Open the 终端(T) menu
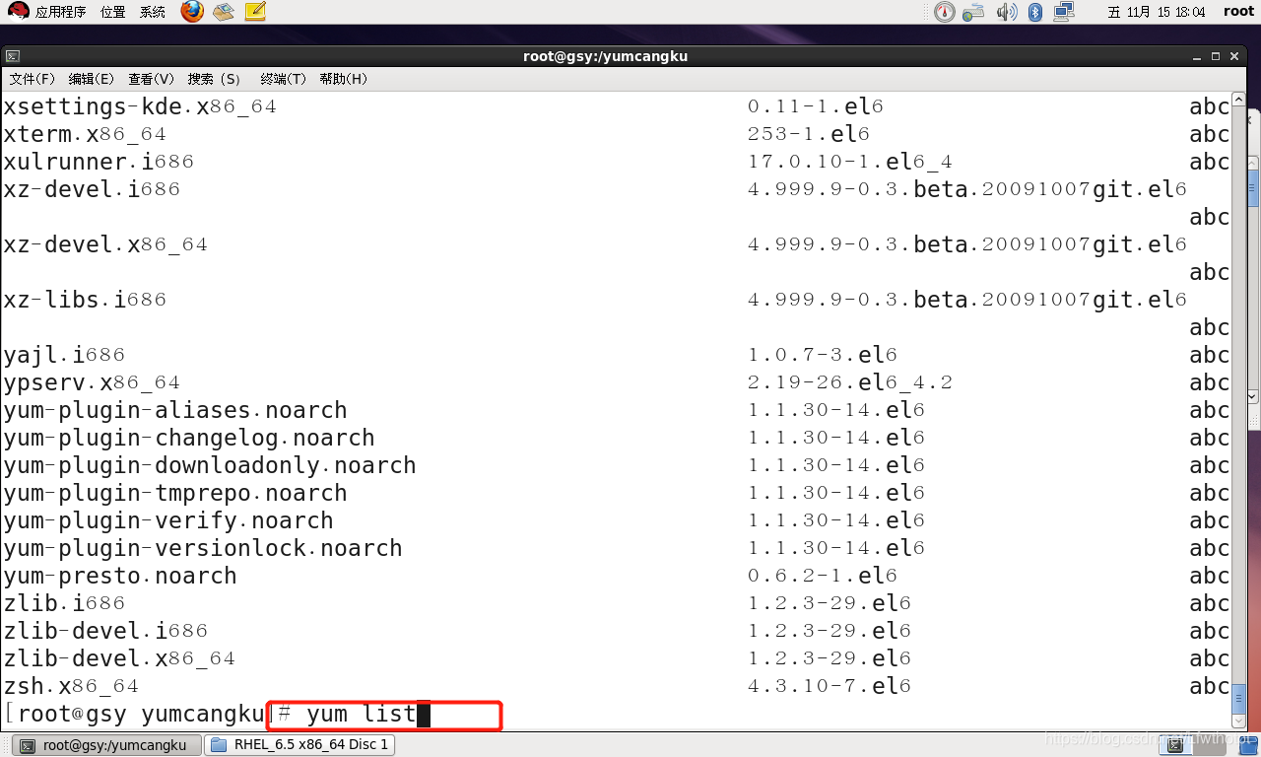1261x757 pixels. (x=283, y=79)
